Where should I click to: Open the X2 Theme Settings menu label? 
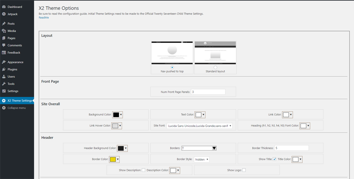point(20,100)
